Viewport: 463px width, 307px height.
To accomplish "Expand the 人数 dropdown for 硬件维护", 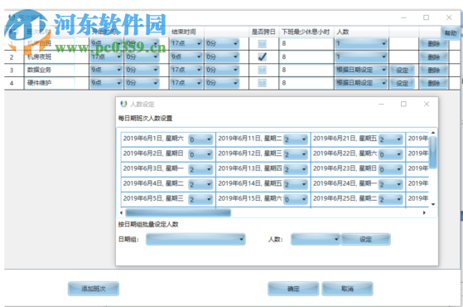I will click(x=361, y=83).
